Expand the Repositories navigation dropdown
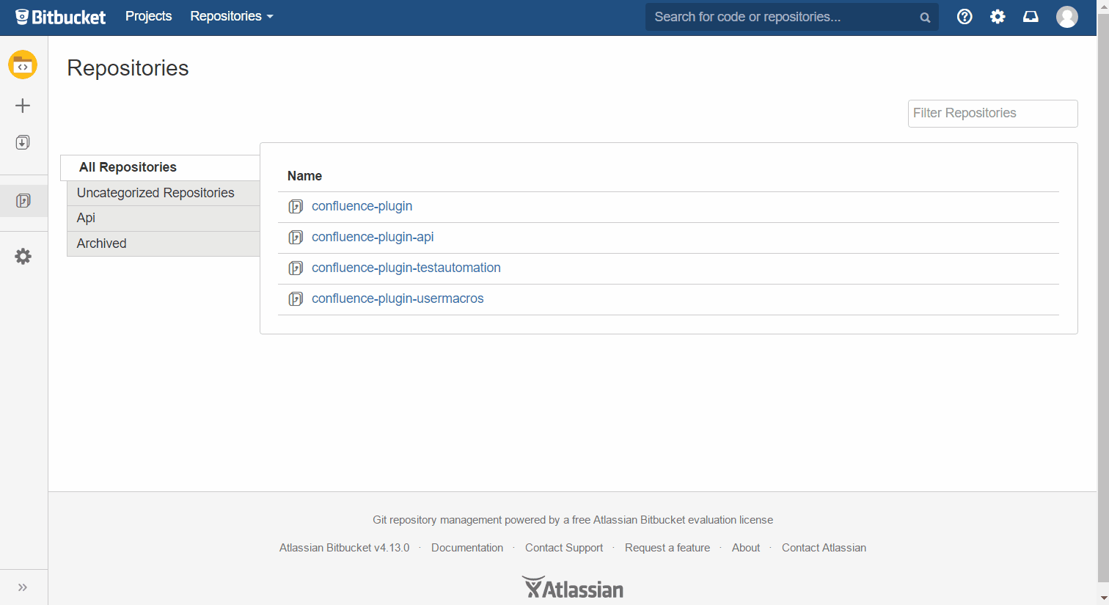The height and width of the screenshot is (605, 1109). click(x=231, y=16)
